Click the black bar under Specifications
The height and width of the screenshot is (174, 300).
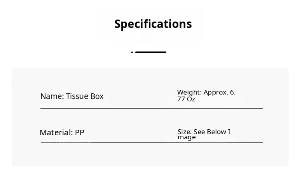(150, 52)
